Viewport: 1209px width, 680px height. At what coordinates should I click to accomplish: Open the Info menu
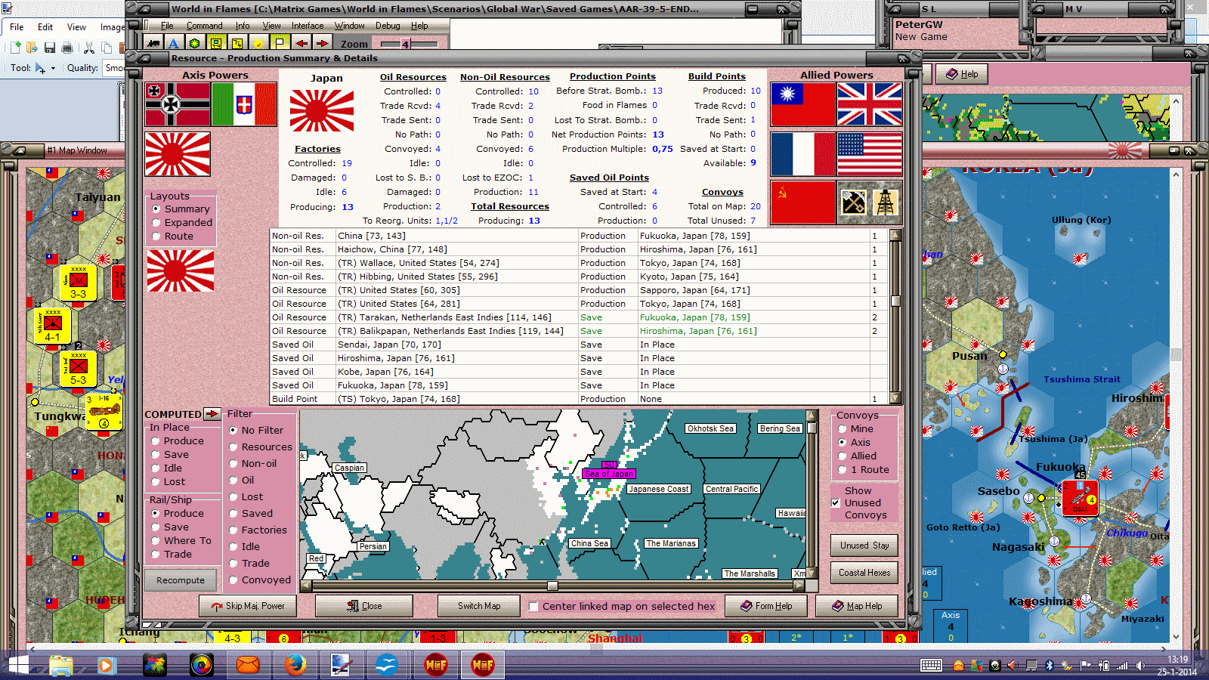coord(242,26)
